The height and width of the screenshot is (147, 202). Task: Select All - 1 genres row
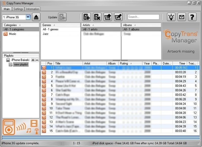click(61, 29)
